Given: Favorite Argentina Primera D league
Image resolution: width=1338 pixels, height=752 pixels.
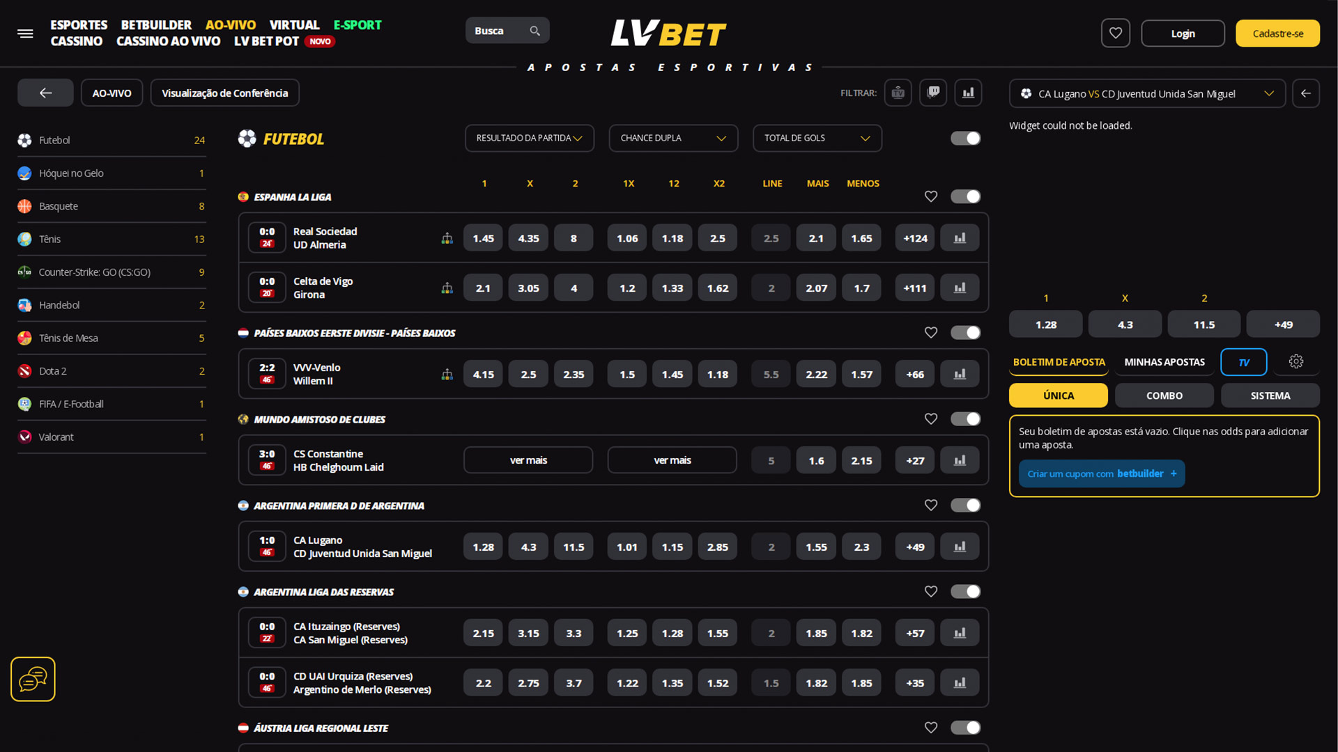Looking at the screenshot, I should pyautogui.click(x=930, y=505).
